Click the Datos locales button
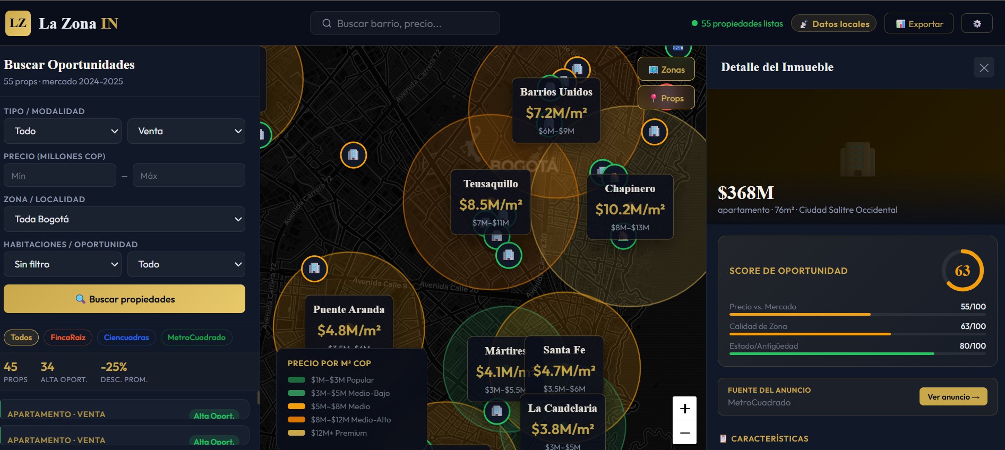Viewport: 1005px width, 450px height. [x=834, y=23]
